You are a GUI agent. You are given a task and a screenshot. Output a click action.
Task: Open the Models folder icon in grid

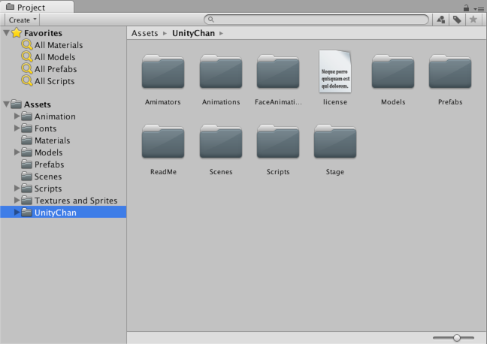click(x=393, y=71)
